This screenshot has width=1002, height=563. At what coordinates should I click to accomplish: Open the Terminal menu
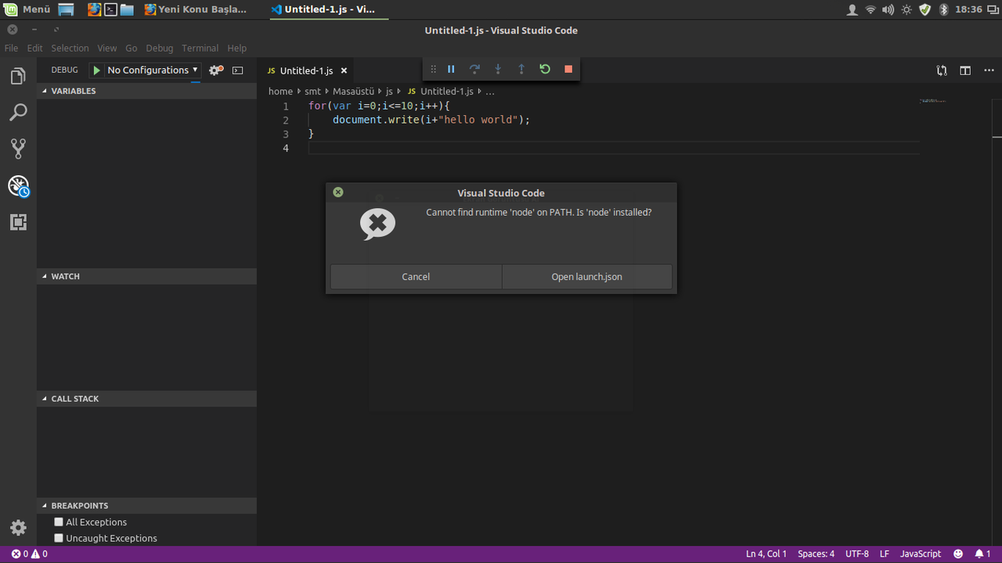tap(200, 48)
